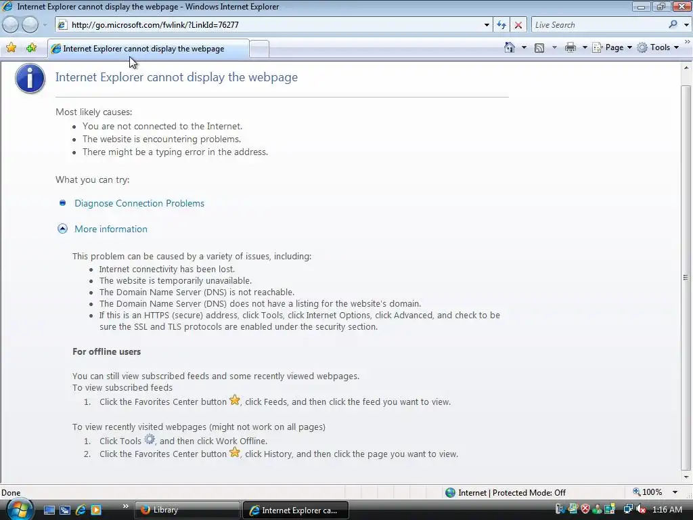Open the Page menu
693x520 pixels.
(612, 47)
